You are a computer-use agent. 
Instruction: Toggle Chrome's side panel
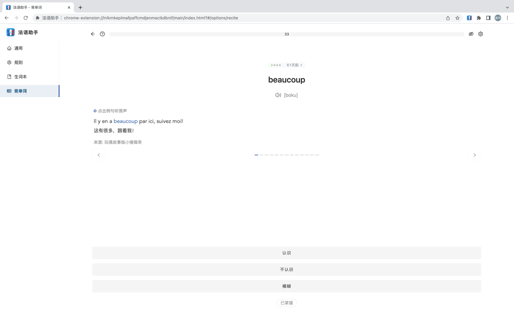[488, 18]
